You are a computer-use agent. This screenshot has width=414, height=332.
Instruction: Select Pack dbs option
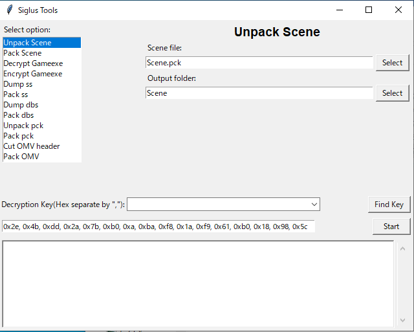(19, 115)
